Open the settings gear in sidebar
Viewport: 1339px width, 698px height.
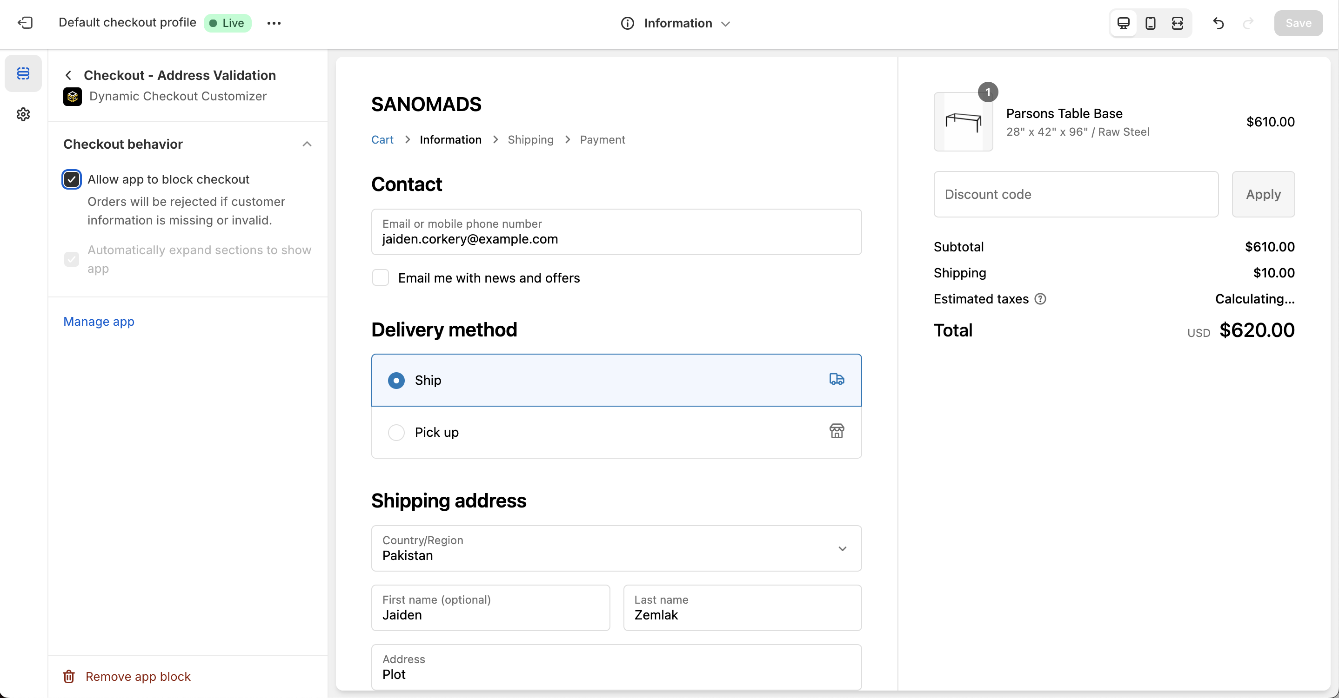[x=23, y=114]
